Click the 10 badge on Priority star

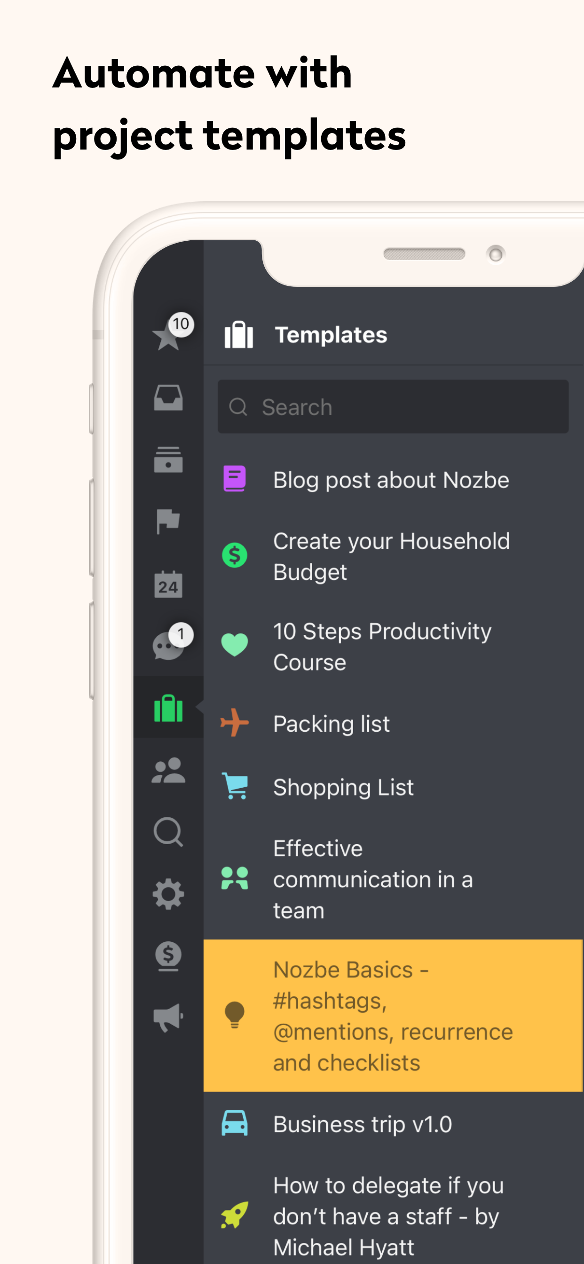click(181, 324)
